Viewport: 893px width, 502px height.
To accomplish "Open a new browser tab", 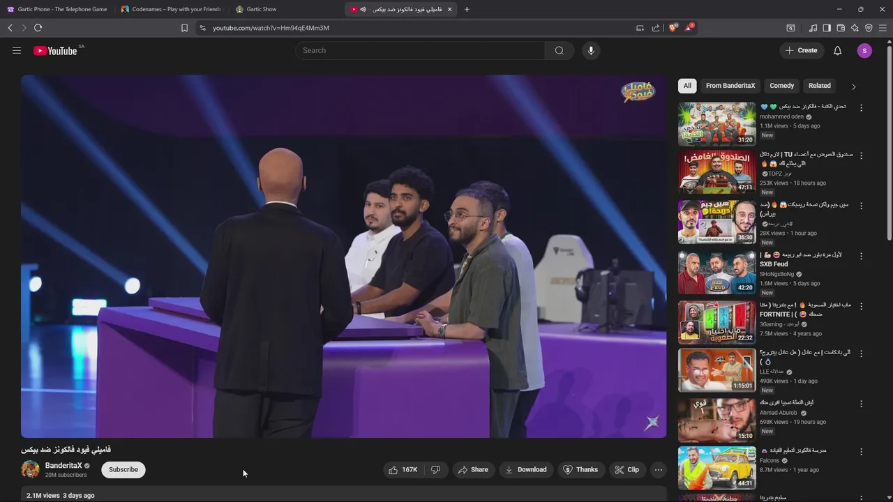I will tap(467, 9).
